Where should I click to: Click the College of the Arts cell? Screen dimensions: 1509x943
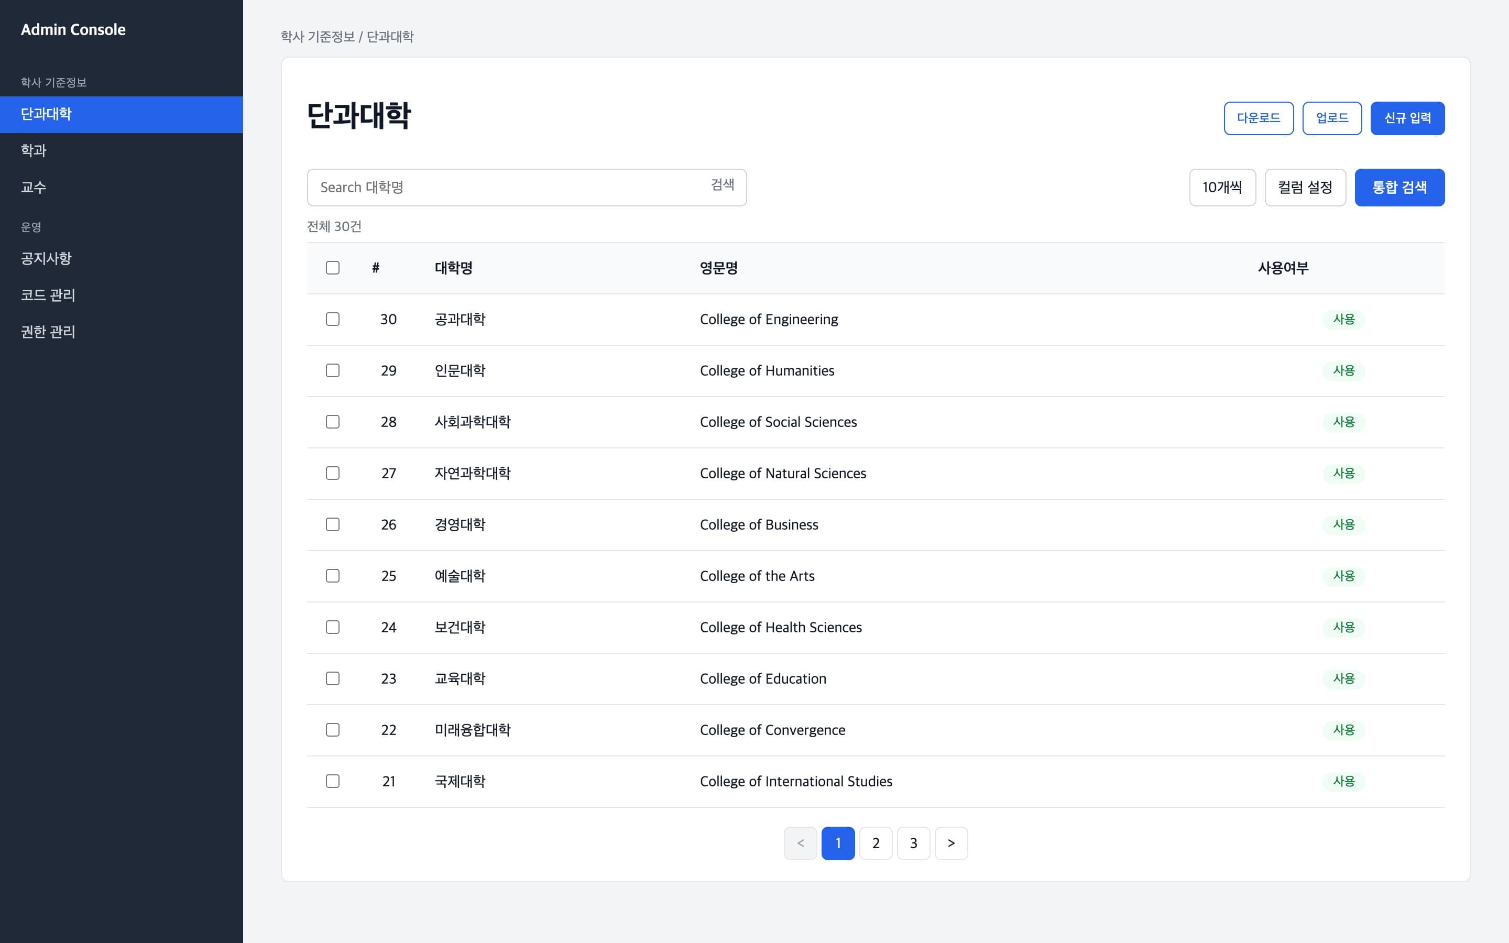pyautogui.click(x=757, y=576)
